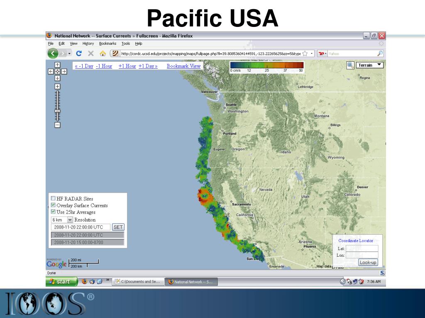Click the Latitude input field

pos(362,248)
